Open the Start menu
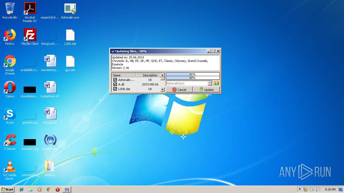344x193 pixels. coord(7,190)
